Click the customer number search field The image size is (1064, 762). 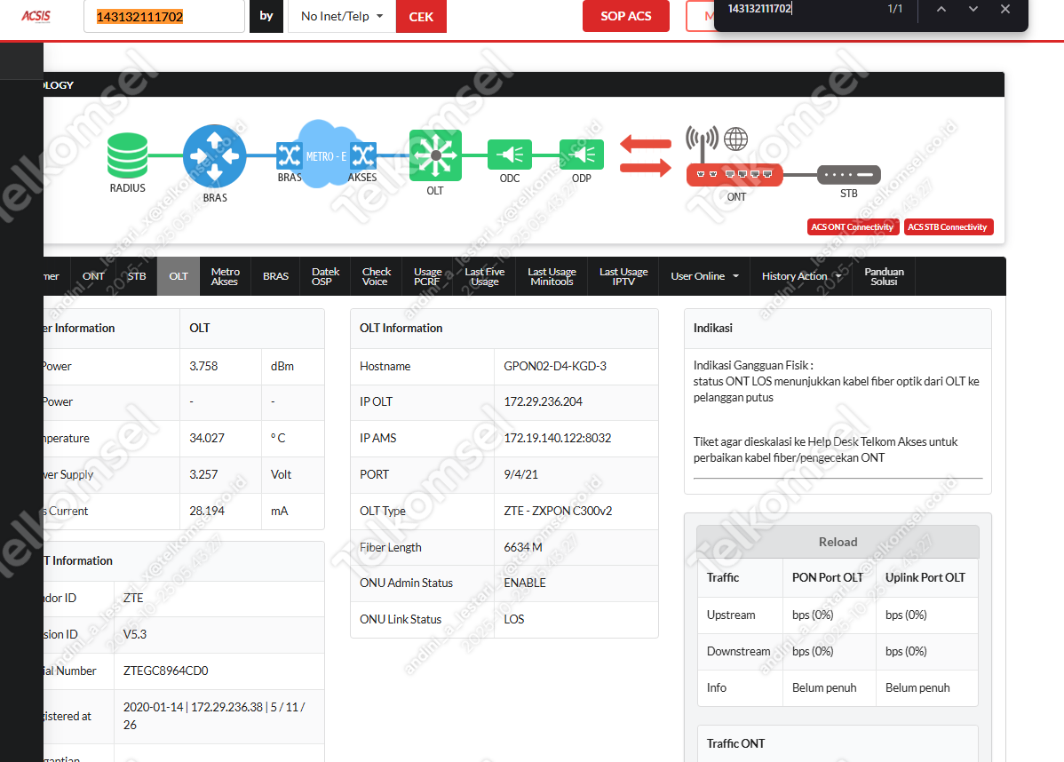pyautogui.click(x=163, y=16)
